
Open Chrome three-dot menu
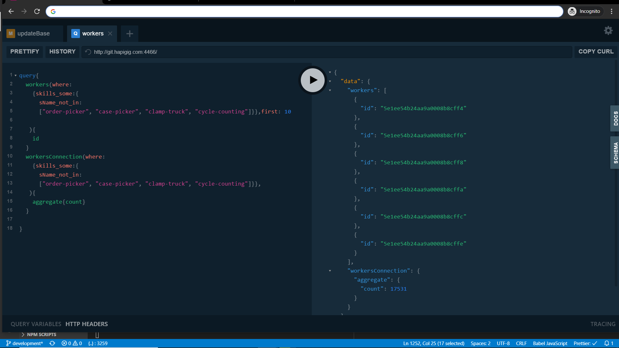[x=612, y=11]
